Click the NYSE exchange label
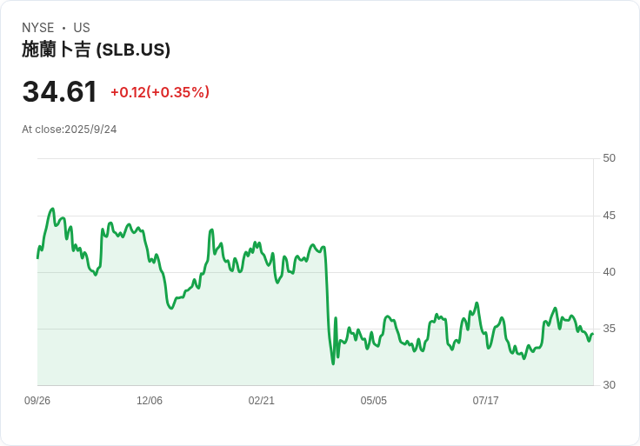The height and width of the screenshot is (446, 640). 38,28
